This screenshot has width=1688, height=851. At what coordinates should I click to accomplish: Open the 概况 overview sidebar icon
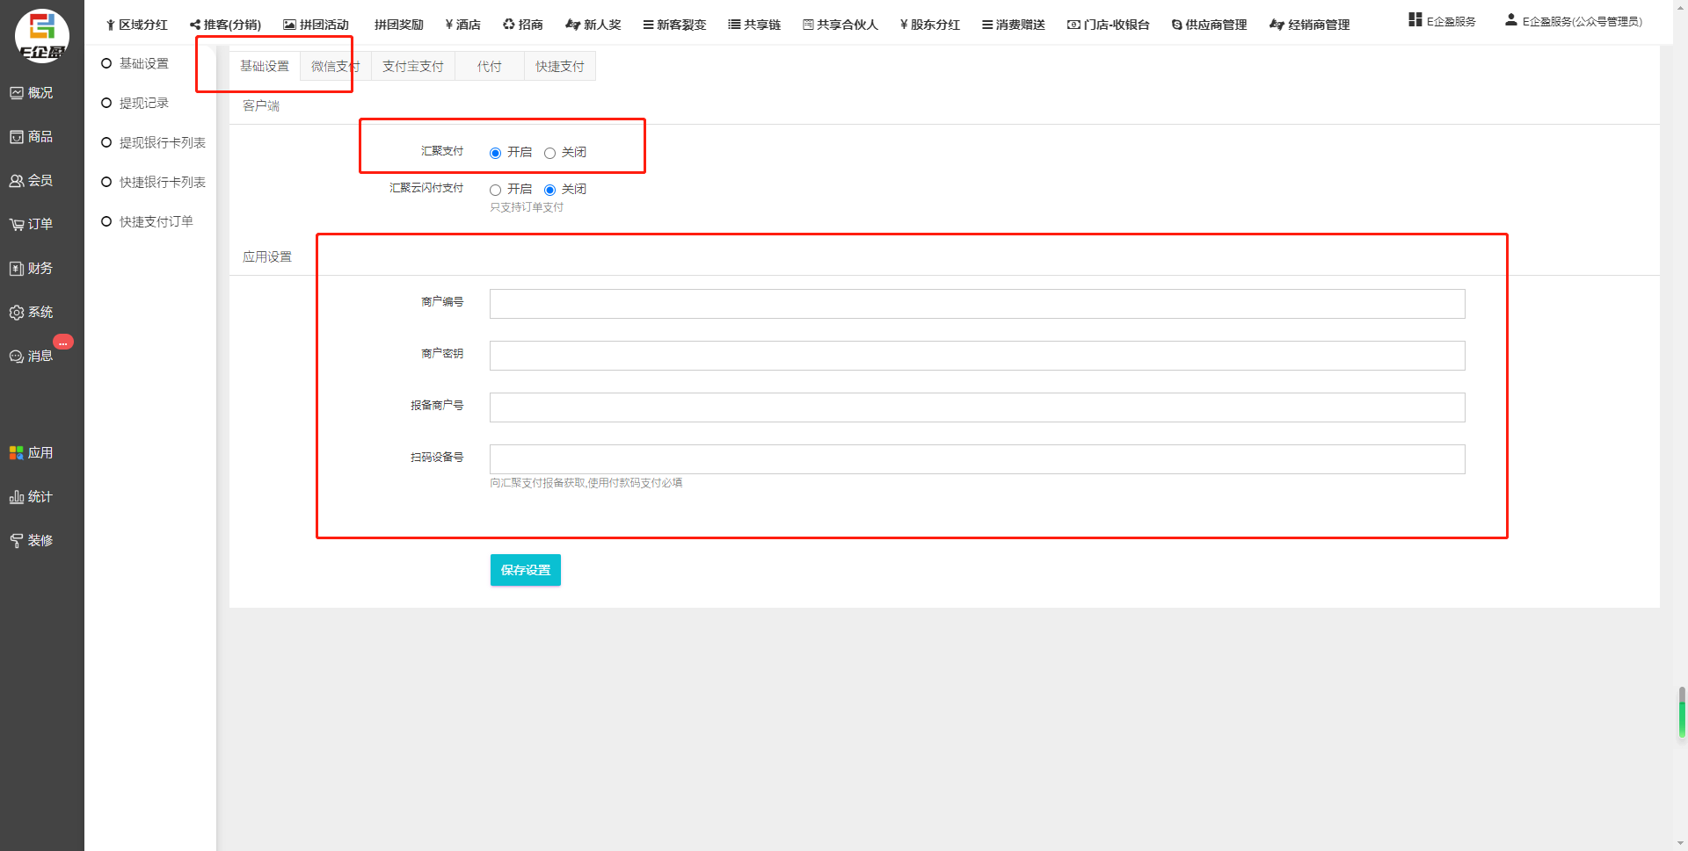pyautogui.click(x=17, y=93)
